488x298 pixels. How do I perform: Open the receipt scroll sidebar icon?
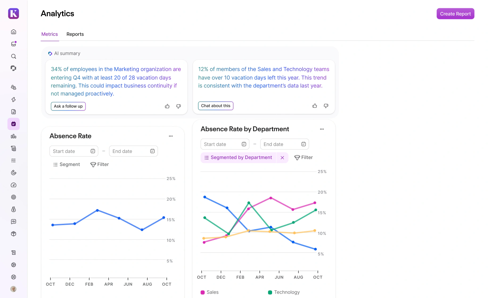point(14,253)
